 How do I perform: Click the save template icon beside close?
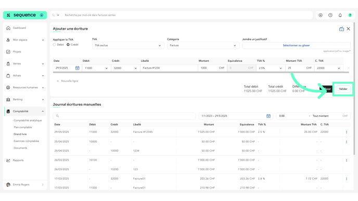point(341,29)
